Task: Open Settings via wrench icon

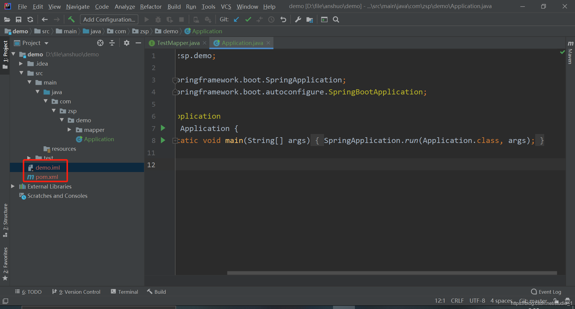Action: click(298, 19)
